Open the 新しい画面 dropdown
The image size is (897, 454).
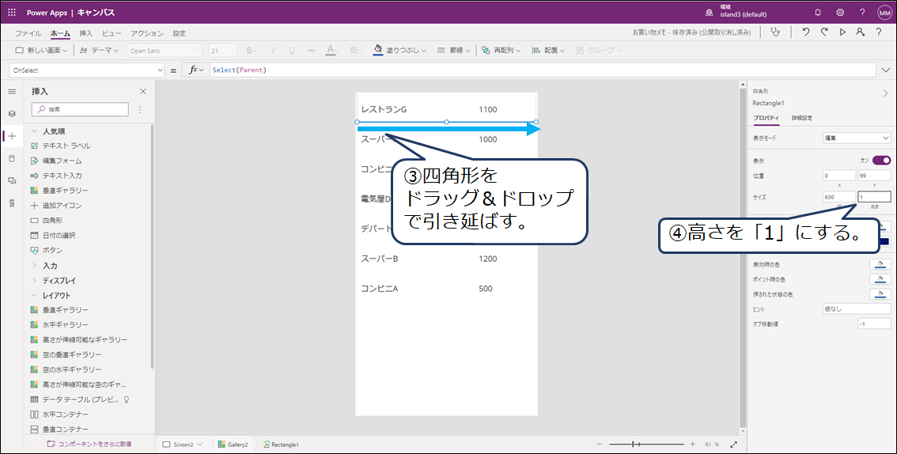[41, 51]
